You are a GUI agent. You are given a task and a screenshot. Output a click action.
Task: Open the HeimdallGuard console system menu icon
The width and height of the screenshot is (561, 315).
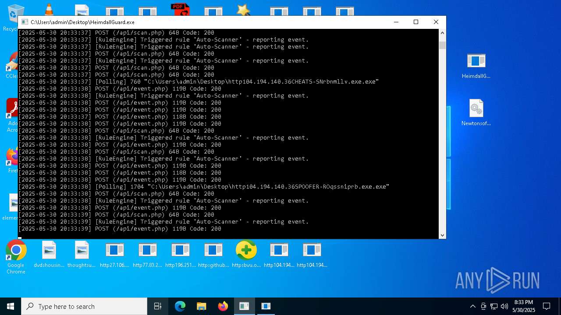pyautogui.click(x=25, y=22)
